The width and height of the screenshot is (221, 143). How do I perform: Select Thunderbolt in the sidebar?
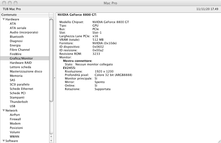pos(19,102)
